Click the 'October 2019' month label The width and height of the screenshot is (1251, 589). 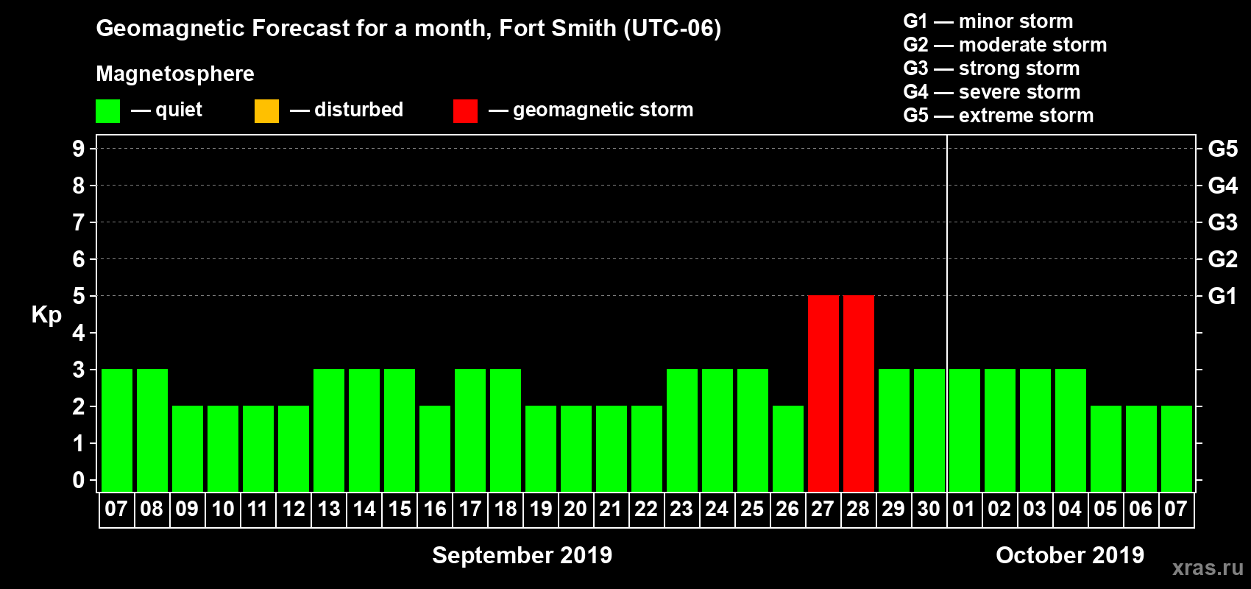pos(1070,555)
